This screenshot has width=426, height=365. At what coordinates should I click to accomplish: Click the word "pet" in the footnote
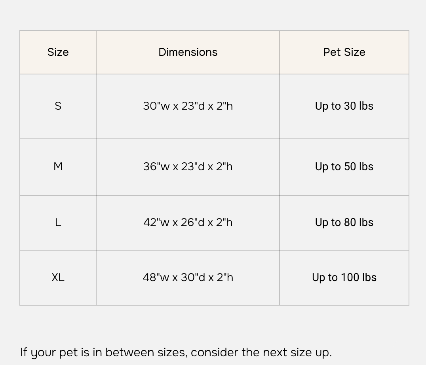pyautogui.click(x=68, y=353)
